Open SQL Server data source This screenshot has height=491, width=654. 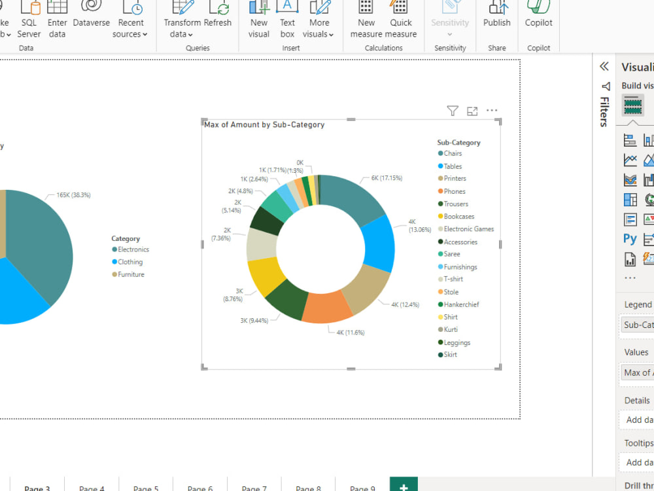(x=29, y=20)
